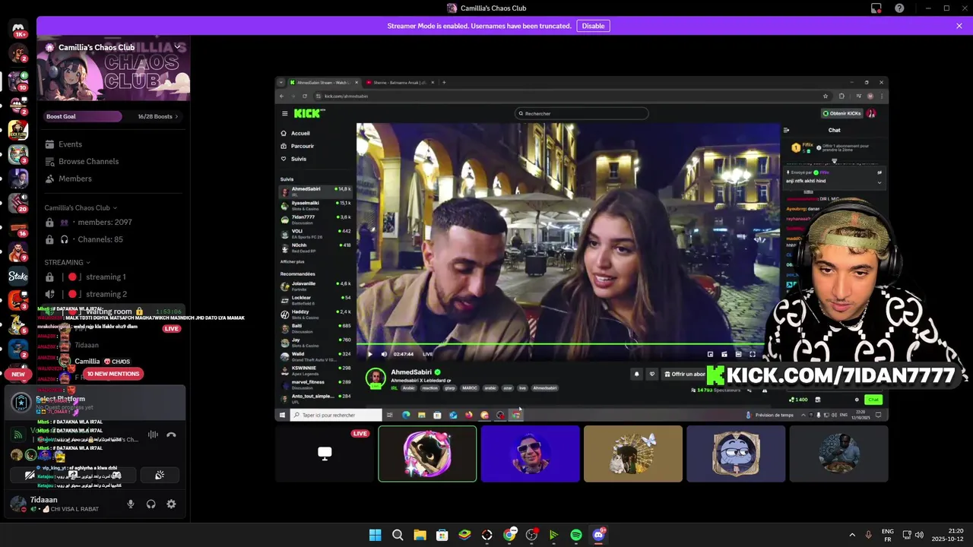This screenshot has width=973, height=547.
Task: Collapse Camillia's Chaos Club channel category
Action: (81, 207)
